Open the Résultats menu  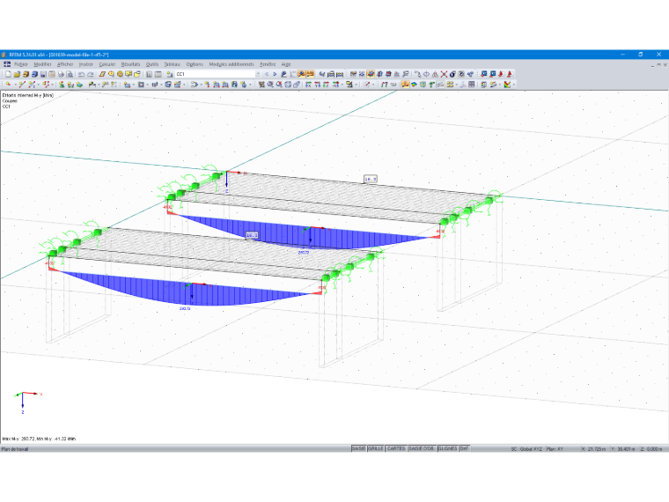pyautogui.click(x=130, y=64)
